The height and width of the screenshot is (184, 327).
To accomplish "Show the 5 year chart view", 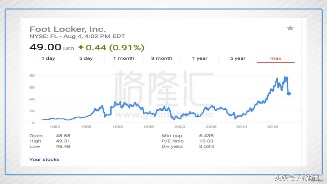I will click(238, 59).
